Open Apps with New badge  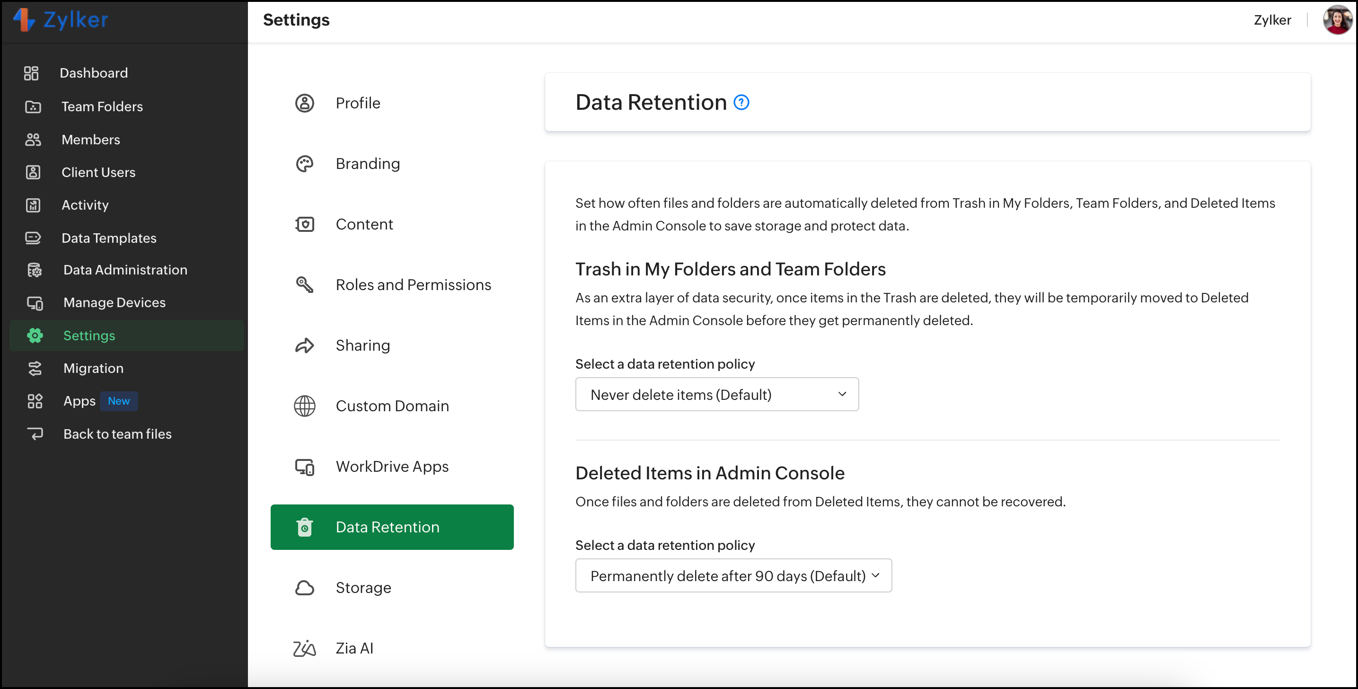pos(80,401)
